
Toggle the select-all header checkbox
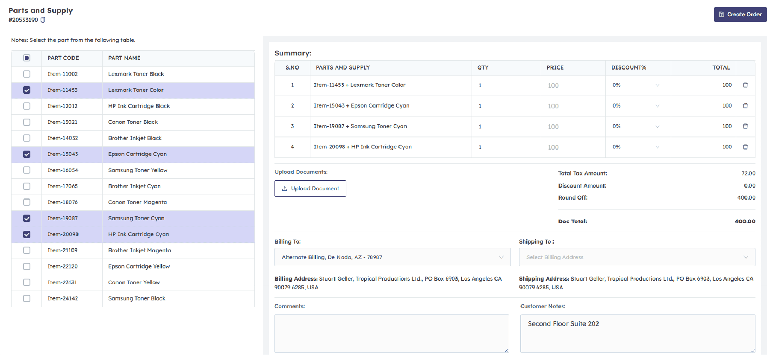(27, 58)
